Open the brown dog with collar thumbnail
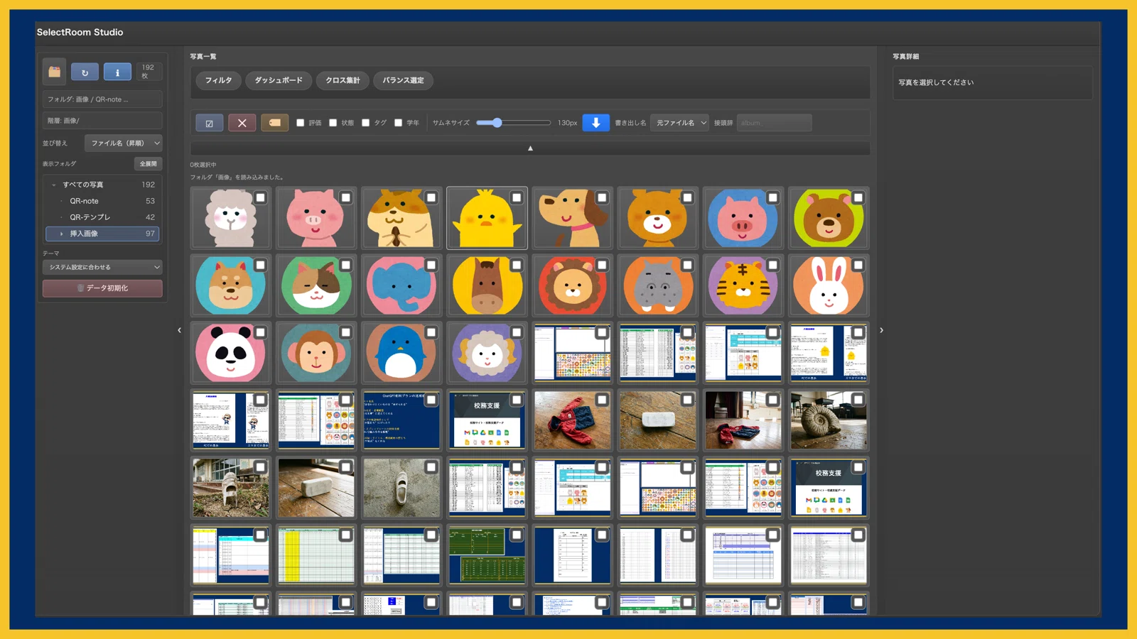 tap(572, 218)
